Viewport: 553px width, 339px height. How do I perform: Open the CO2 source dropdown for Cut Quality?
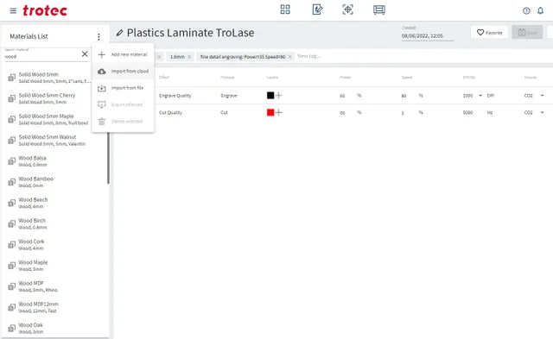point(542,113)
